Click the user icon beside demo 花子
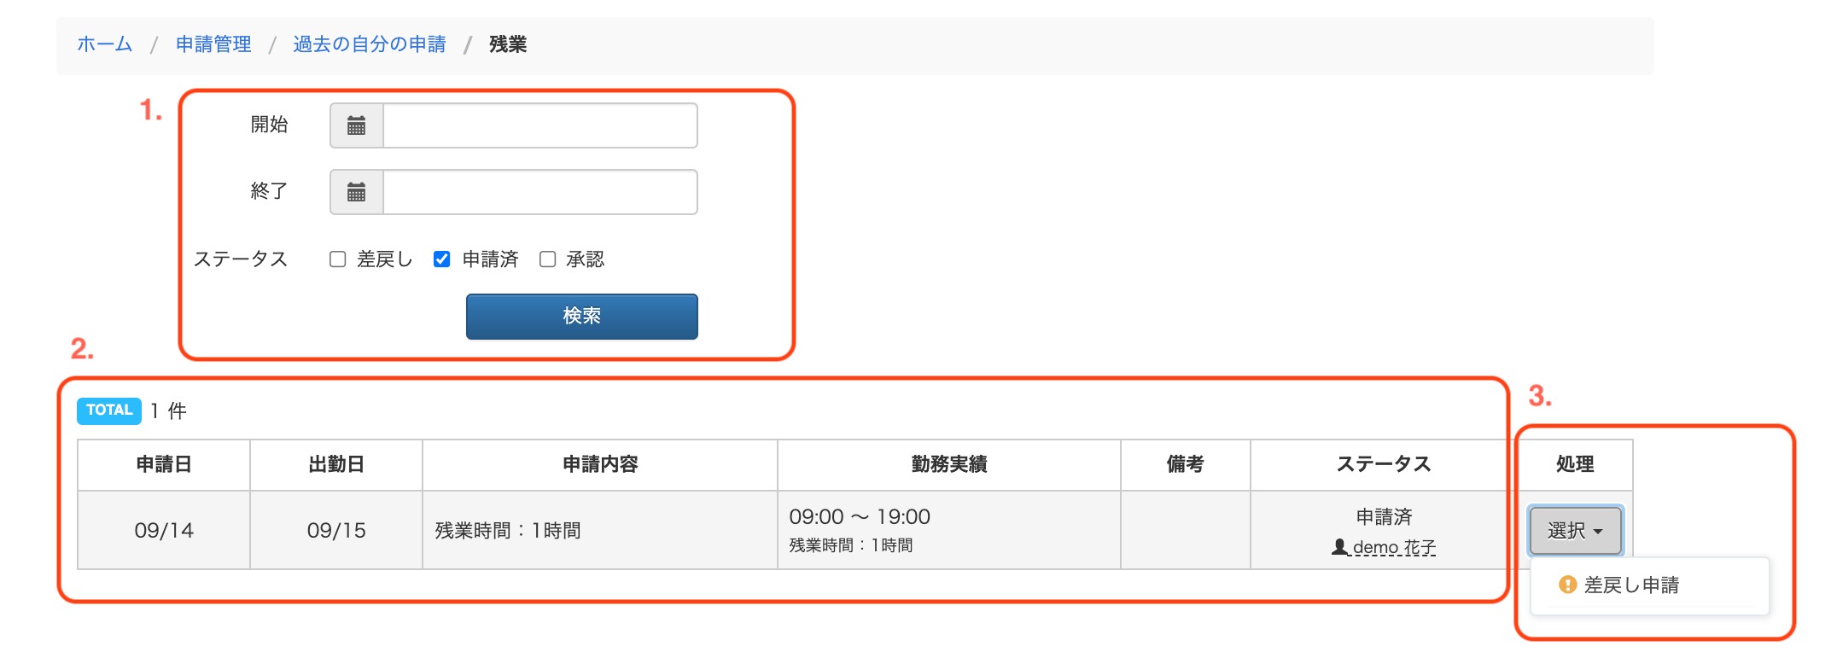 point(1340,547)
